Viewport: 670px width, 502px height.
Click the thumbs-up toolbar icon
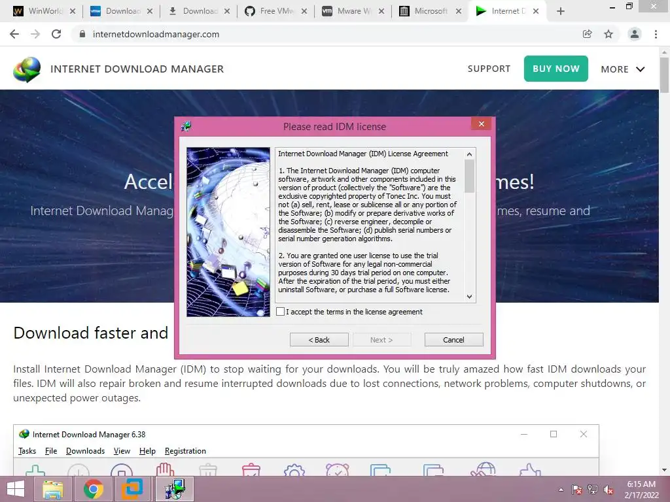pyautogui.click(x=530, y=469)
